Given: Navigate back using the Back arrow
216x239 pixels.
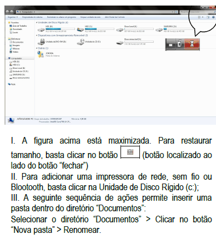Looking at the screenshot, I should click(7, 12).
